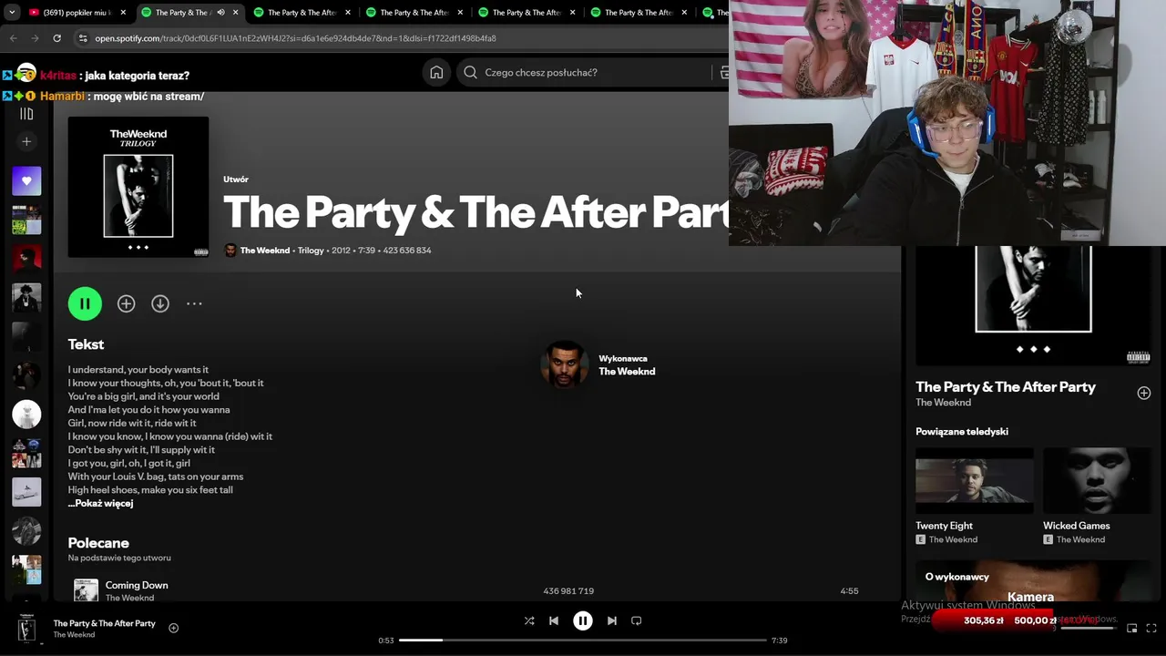Mute the active Spotify tab via its speaker icon
Screen dimensions: 1166x656
click(x=220, y=13)
